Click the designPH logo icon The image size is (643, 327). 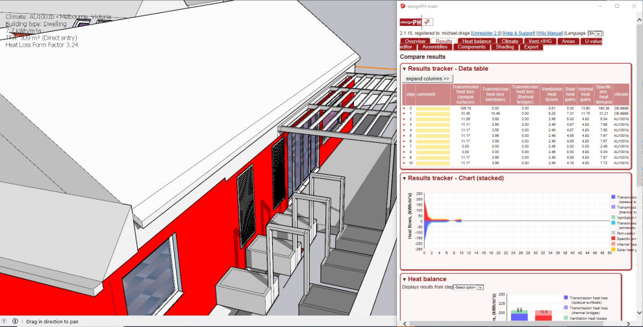[410, 22]
